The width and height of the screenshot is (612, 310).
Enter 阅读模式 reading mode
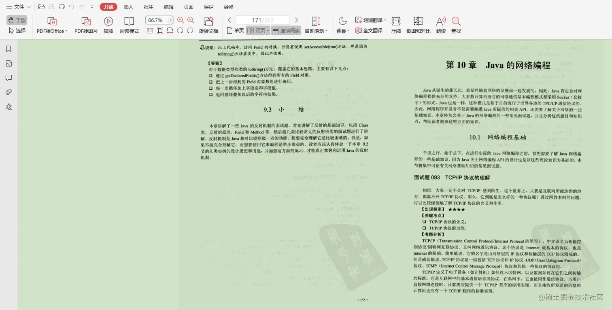click(x=129, y=24)
